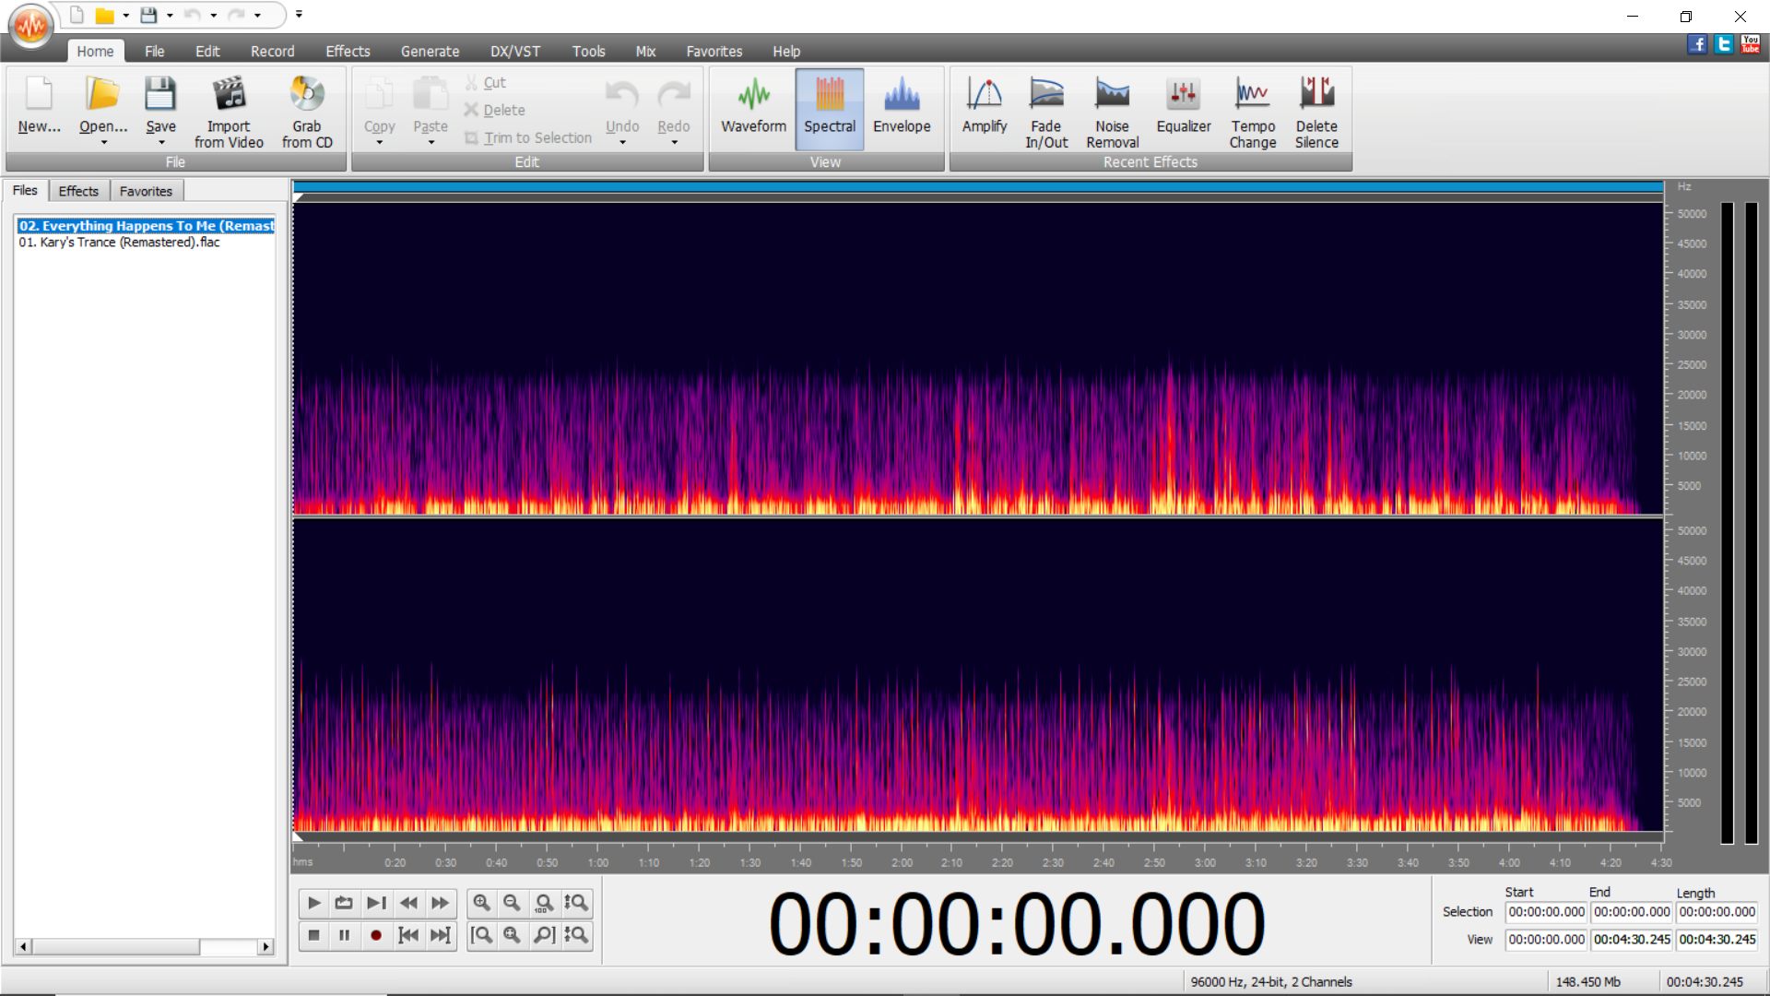This screenshot has width=1770, height=996.
Task: Start recording with red Record button
Action: tap(376, 935)
